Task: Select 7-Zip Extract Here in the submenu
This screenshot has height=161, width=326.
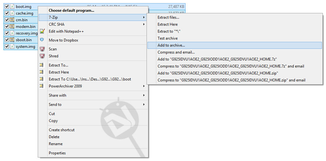Action: point(167,24)
